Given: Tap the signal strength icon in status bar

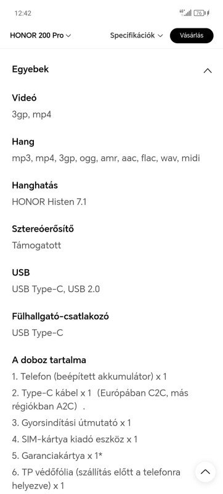Looking at the screenshot, I should coord(185,13).
